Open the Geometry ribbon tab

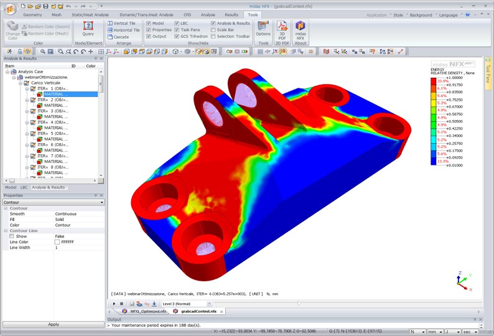(32, 15)
